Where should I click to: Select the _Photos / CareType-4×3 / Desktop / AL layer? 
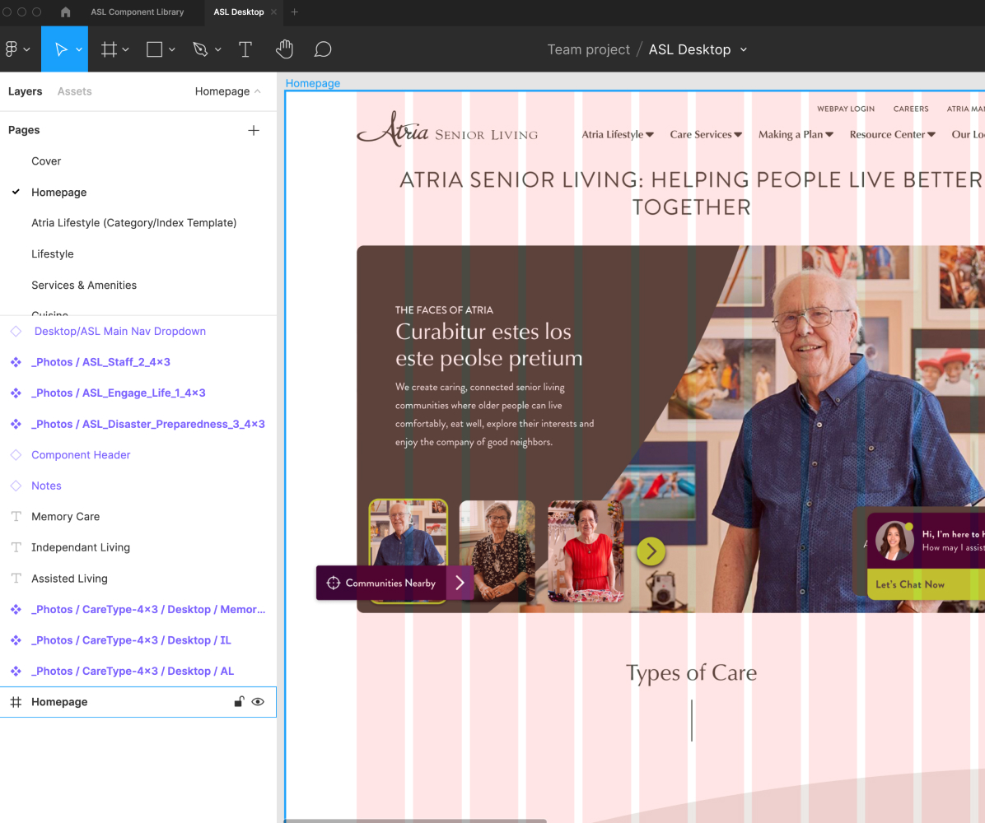click(x=133, y=671)
